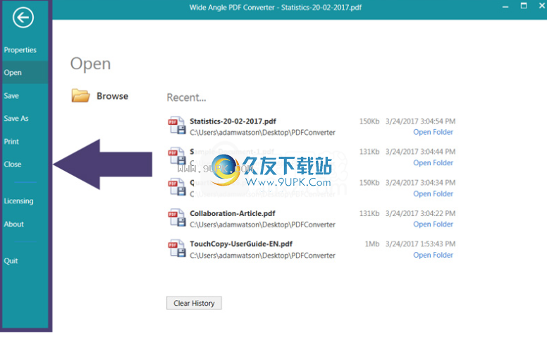Screen dimensions: 547x341
Task: Click PDF icon of the 131Kb 3:04:44 PM file
Action: (177, 156)
